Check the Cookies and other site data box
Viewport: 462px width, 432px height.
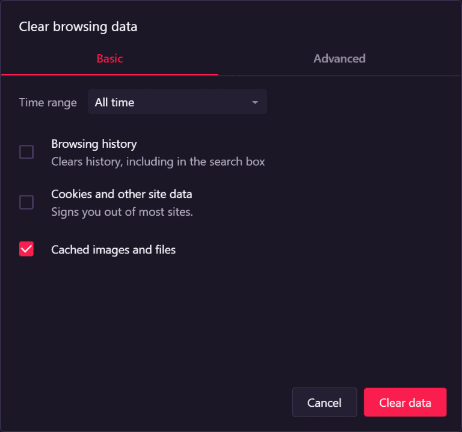coord(26,202)
